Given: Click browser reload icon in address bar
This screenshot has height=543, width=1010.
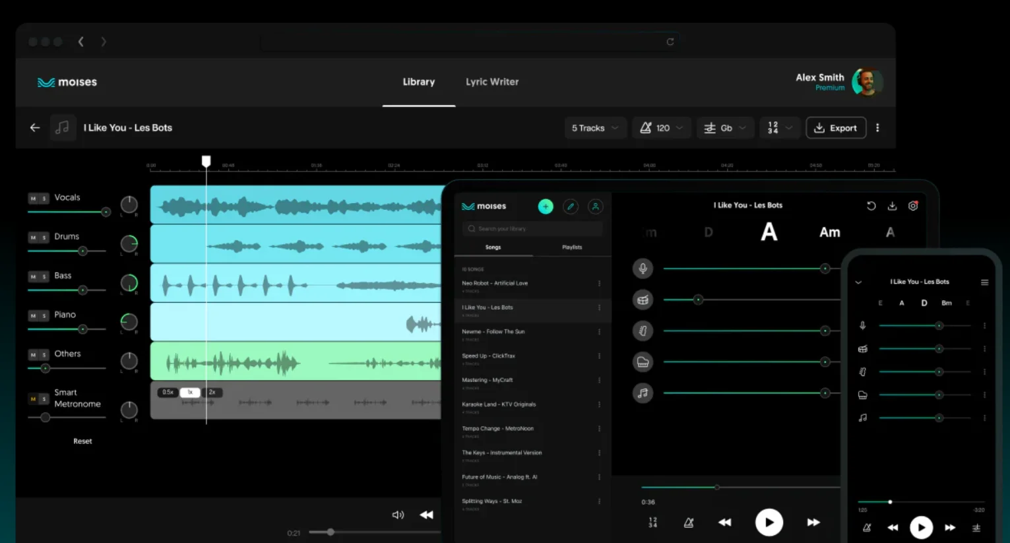Looking at the screenshot, I should tap(670, 42).
